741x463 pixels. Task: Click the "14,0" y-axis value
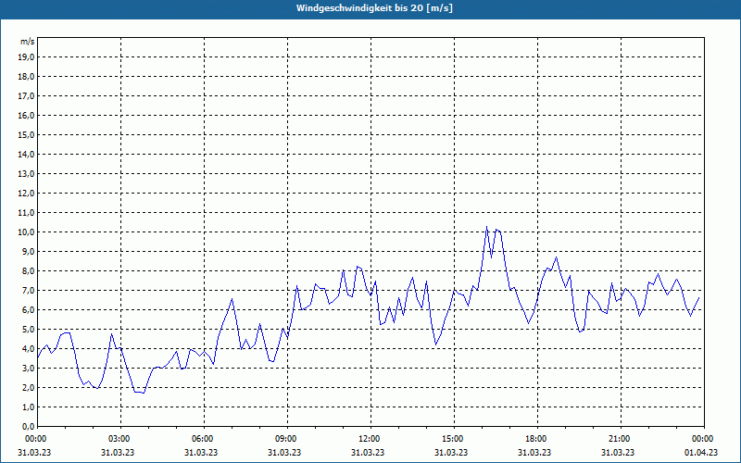coord(26,154)
